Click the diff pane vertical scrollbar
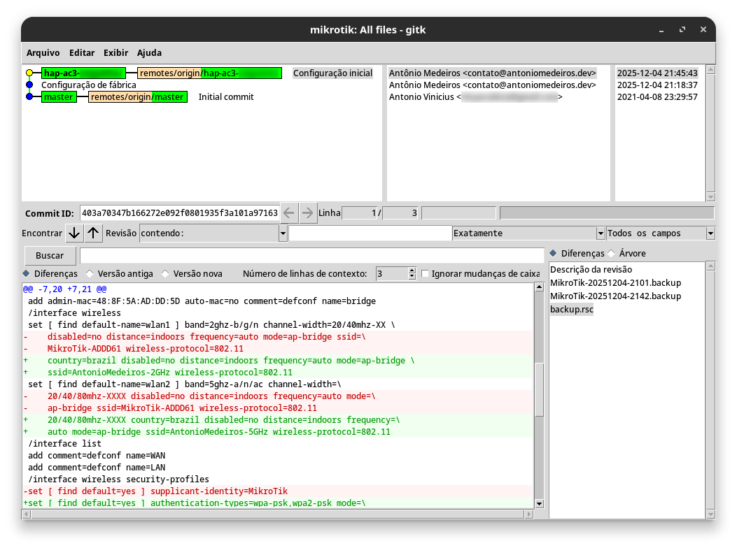Image resolution: width=737 pixels, height=548 pixels. [x=539, y=390]
